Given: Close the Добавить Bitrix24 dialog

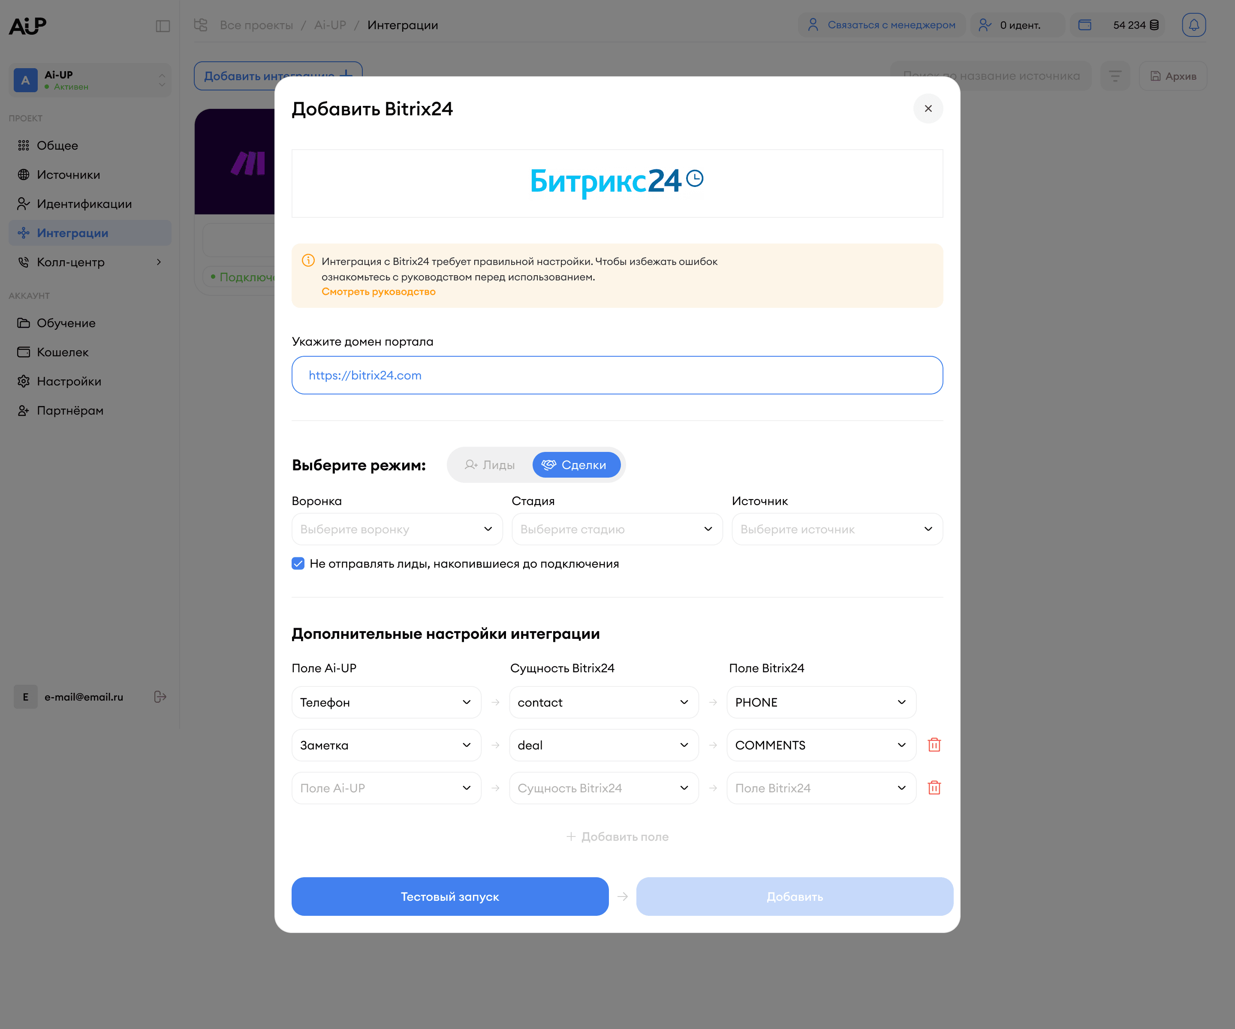Looking at the screenshot, I should 928,109.
